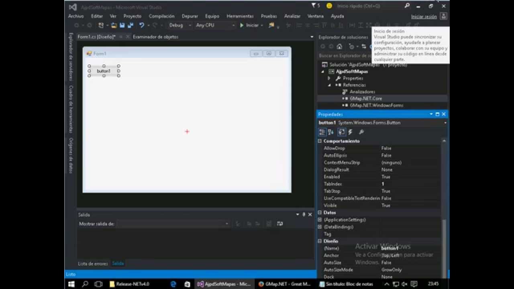Image resolution: width=514 pixels, height=289 pixels.
Task: Select button1 control on Form1
Action: [104, 71]
